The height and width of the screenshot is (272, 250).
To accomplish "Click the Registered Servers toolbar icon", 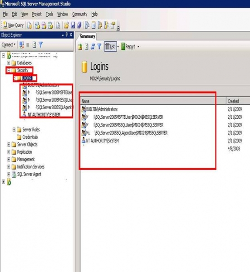I will pyautogui.click(x=87, y=25).
